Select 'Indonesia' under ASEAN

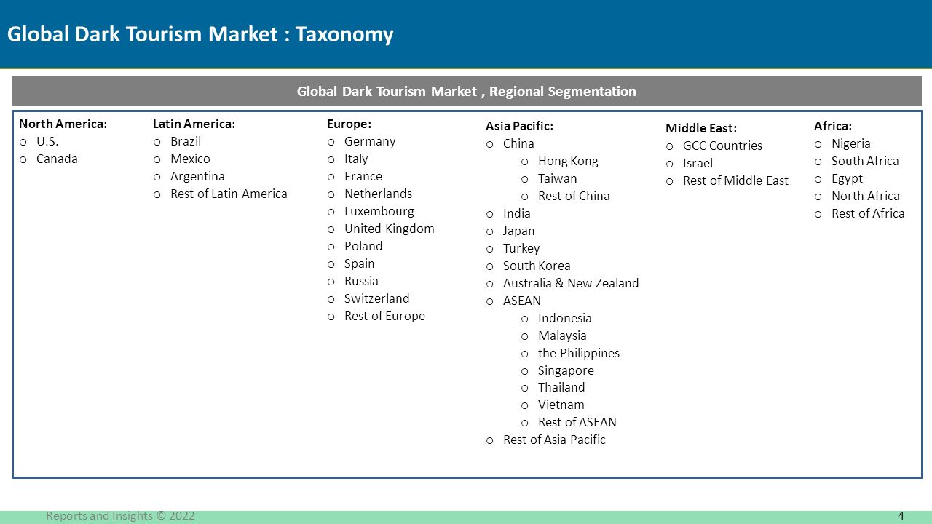[x=565, y=318]
